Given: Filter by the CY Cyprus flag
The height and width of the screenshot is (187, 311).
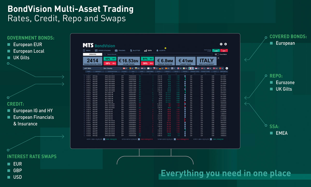Looking at the screenshot, I should [150, 68].
